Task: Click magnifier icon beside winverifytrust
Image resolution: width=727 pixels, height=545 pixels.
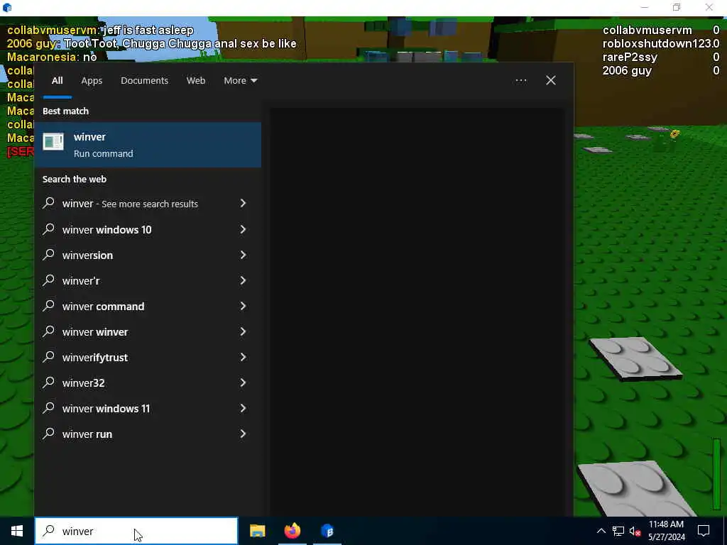Action: (49, 357)
